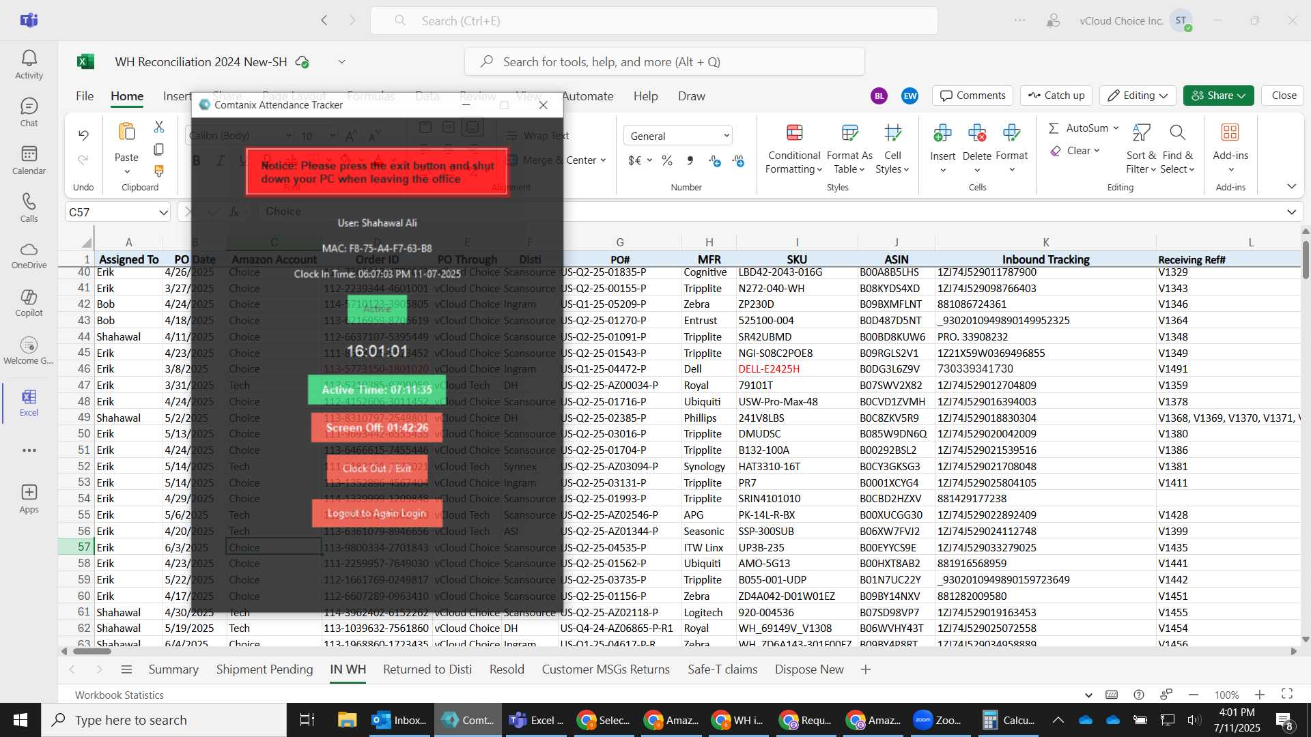This screenshot has height=737, width=1311.
Task: Open Activity in Teams sidebar
Action: click(x=29, y=65)
